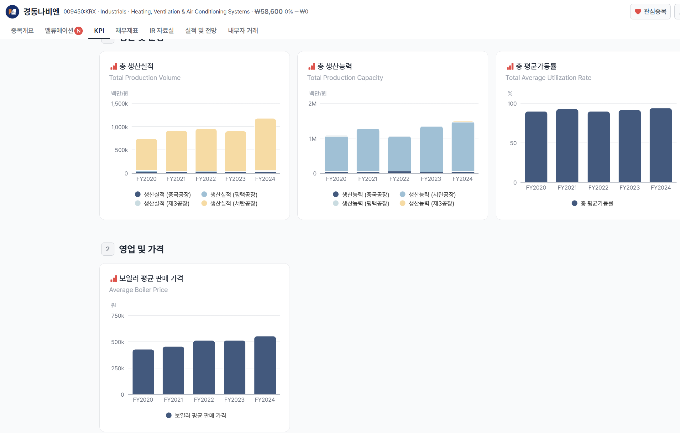Click the 750k axis label in boiler chart
The width and height of the screenshot is (680, 433).
[x=118, y=316]
